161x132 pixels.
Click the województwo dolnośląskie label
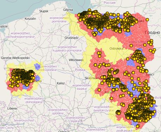point(34,100)
